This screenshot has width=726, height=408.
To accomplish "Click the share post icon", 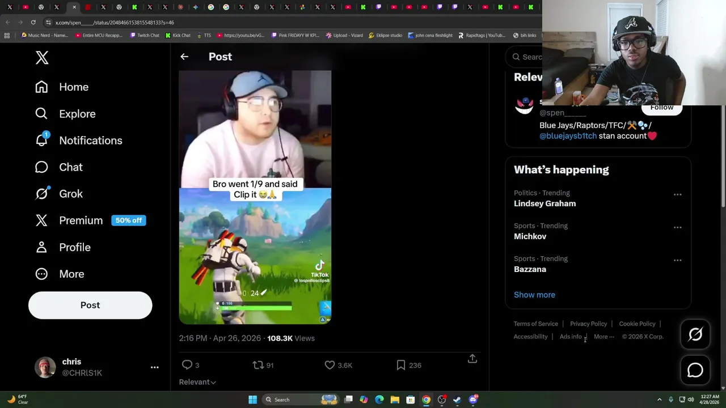I will tap(472, 359).
